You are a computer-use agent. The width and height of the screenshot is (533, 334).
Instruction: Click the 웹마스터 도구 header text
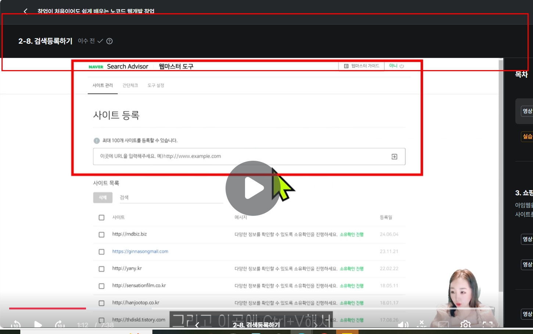pyautogui.click(x=176, y=66)
